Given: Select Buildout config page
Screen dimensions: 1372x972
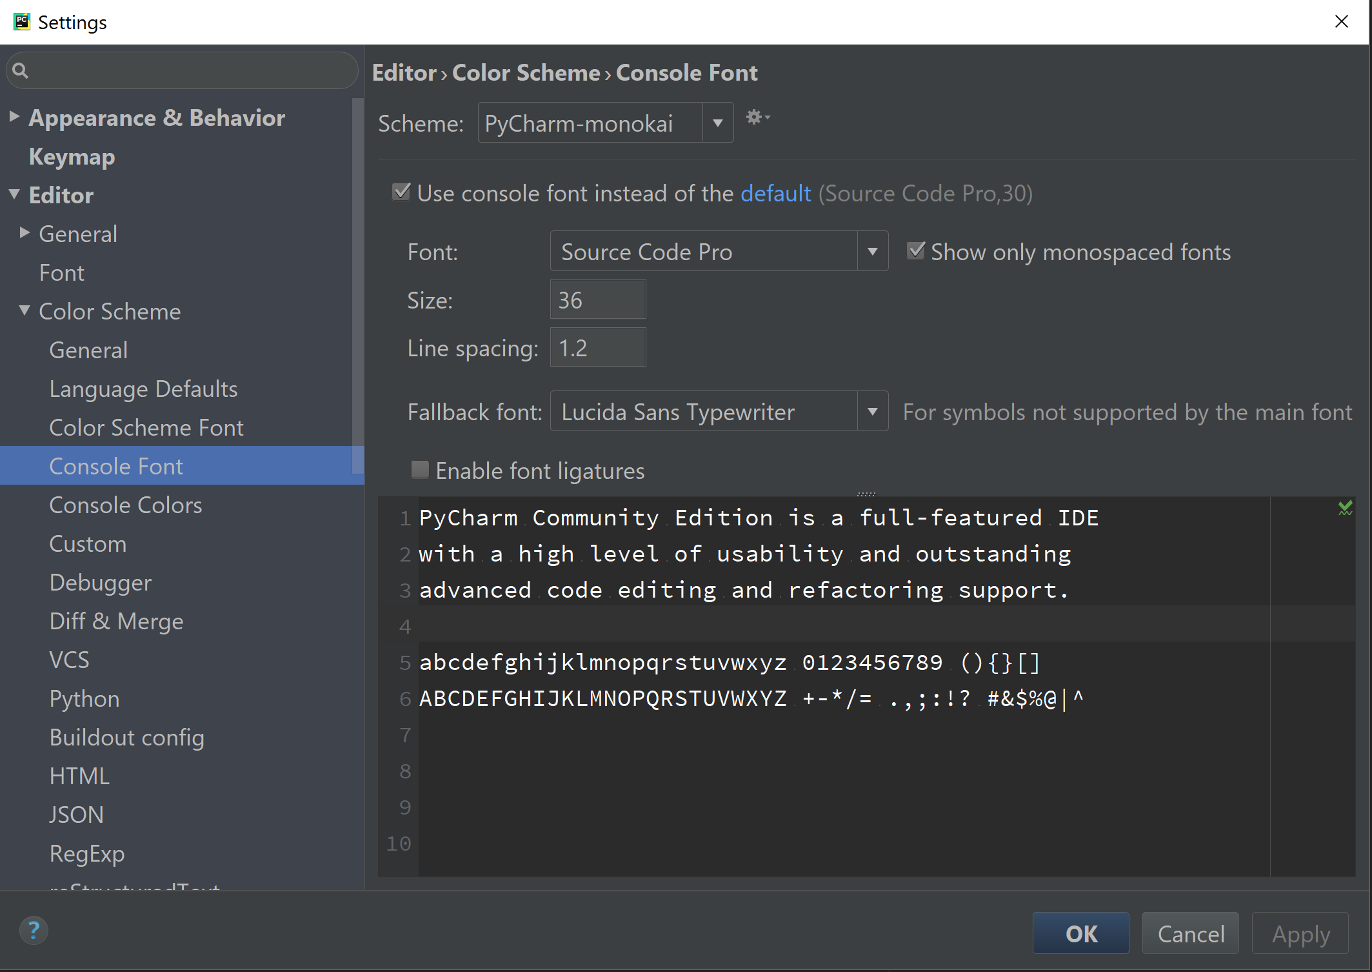Looking at the screenshot, I should [127, 738].
